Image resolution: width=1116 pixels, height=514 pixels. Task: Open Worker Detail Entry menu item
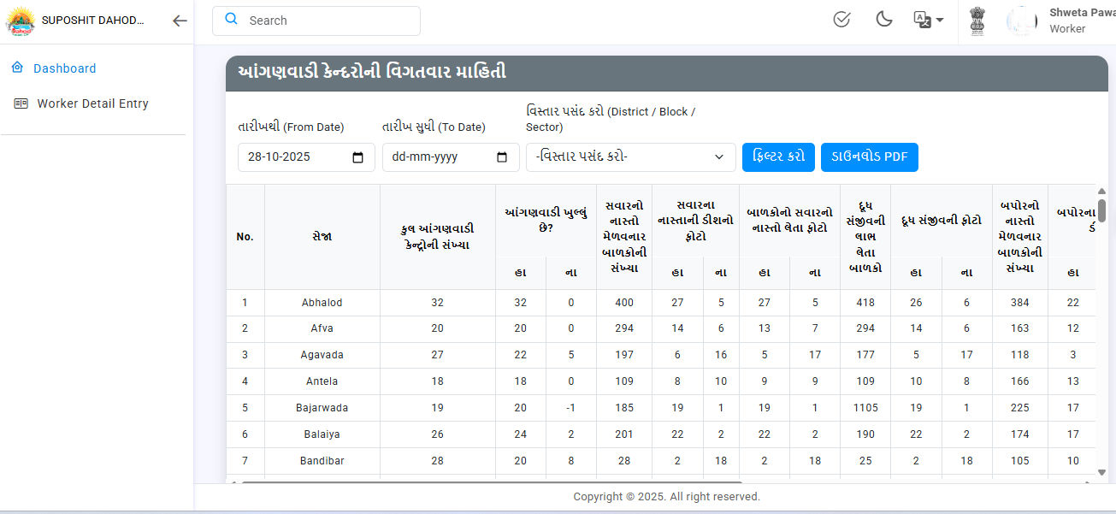(92, 103)
